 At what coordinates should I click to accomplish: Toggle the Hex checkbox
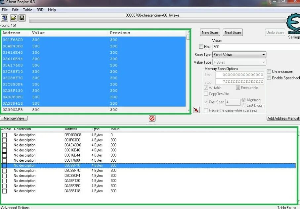pyautogui.click(x=201, y=47)
